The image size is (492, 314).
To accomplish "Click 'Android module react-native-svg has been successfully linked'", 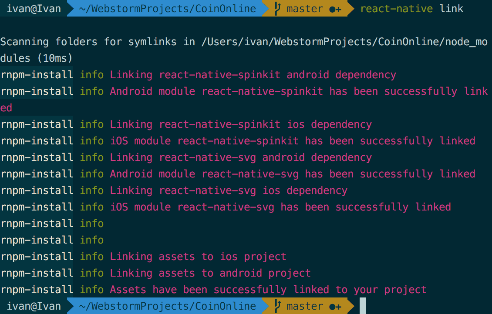I will pos(293,174).
